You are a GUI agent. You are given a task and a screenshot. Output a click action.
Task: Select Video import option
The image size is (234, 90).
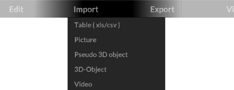coord(116,84)
